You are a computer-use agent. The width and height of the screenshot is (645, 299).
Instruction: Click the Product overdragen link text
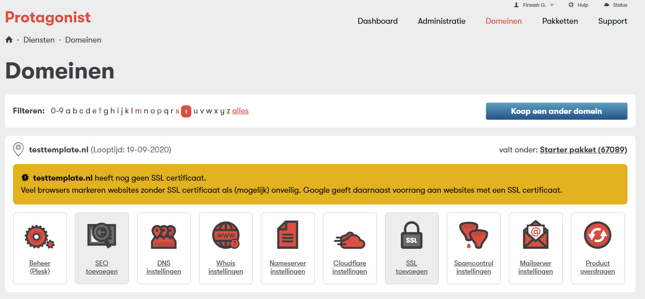pyautogui.click(x=597, y=267)
